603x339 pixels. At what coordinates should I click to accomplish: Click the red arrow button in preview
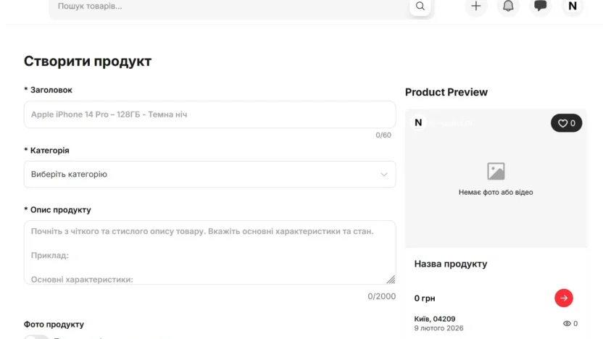pyautogui.click(x=563, y=298)
